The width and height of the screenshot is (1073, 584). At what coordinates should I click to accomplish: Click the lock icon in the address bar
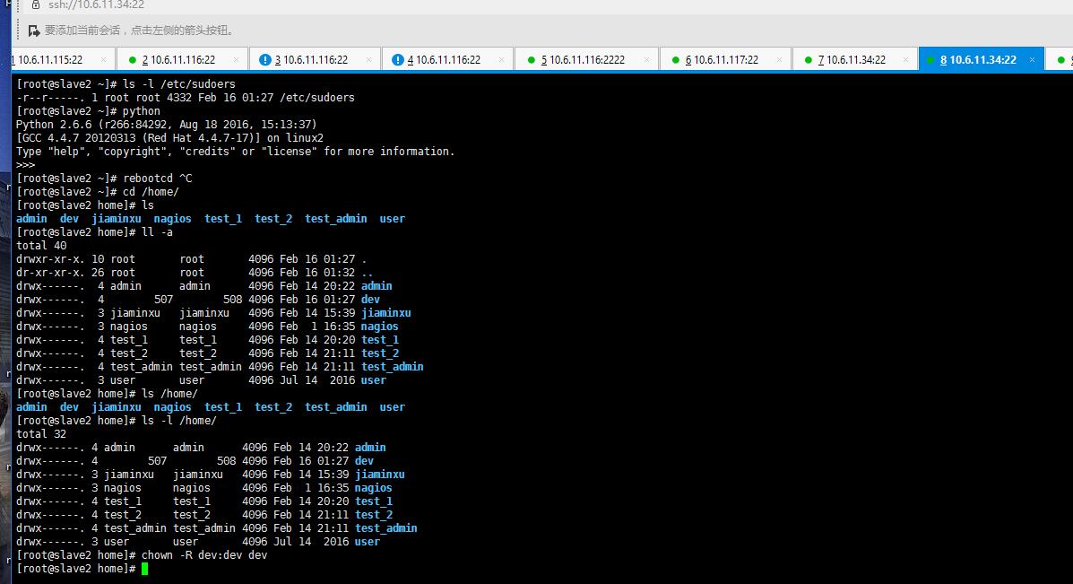tap(36, 4)
